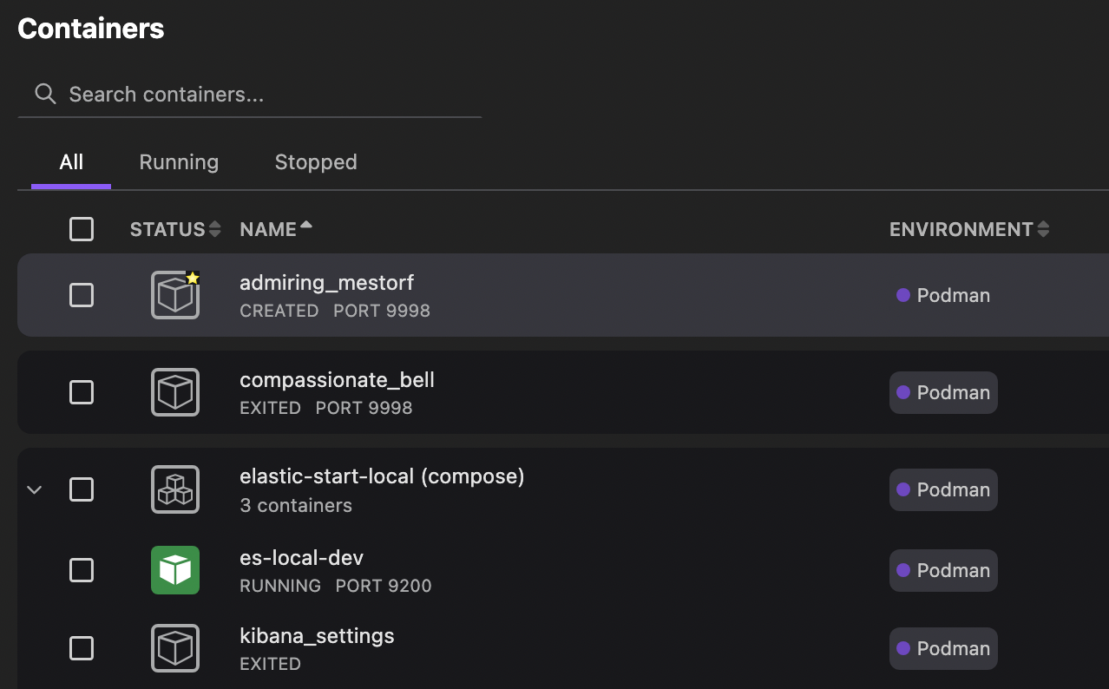Click the yellow favorite star on admiring_mestorf
1109x689 pixels.
[x=191, y=278]
